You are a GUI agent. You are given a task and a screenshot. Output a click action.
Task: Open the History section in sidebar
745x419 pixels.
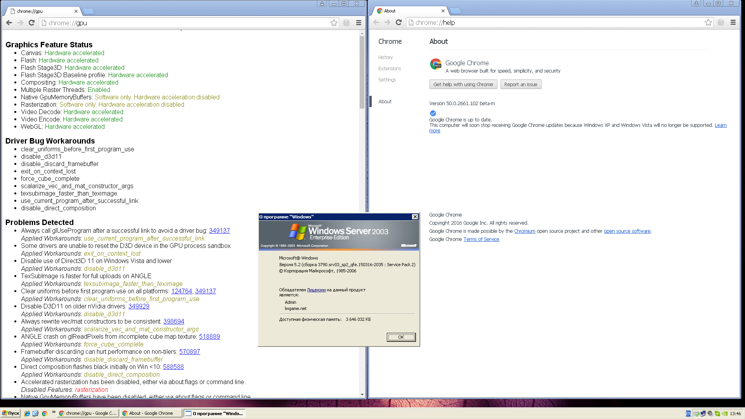pos(385,57)
